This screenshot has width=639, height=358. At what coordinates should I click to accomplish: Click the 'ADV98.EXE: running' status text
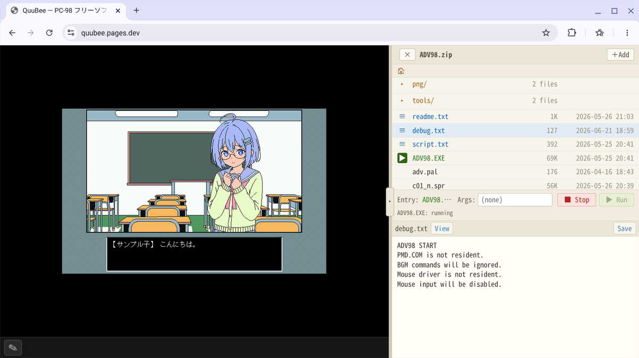coord(425,213)
